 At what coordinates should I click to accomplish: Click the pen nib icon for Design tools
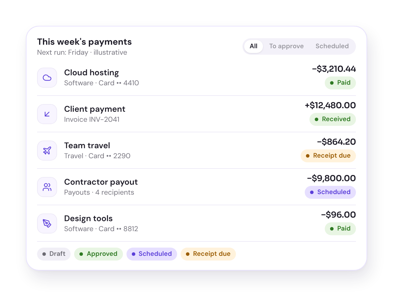coord(47,223)
